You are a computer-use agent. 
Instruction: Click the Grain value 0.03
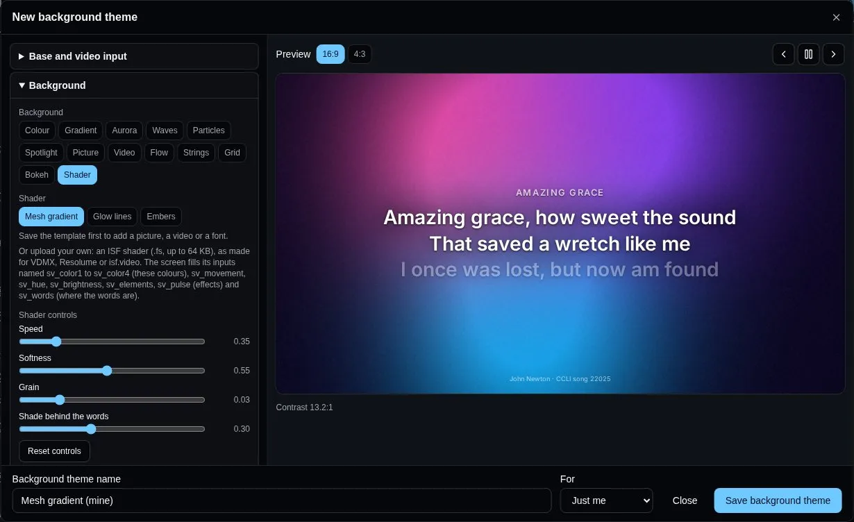(242, 400)
